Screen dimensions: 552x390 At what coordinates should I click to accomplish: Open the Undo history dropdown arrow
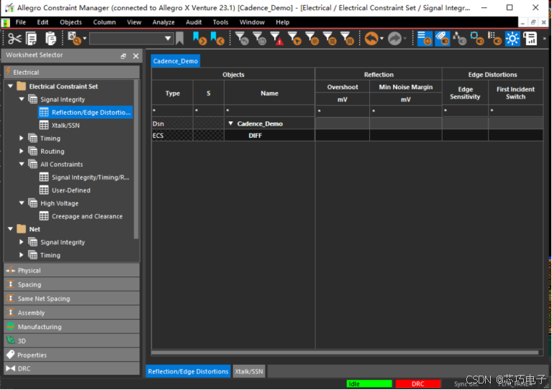(x=381, y=39)
